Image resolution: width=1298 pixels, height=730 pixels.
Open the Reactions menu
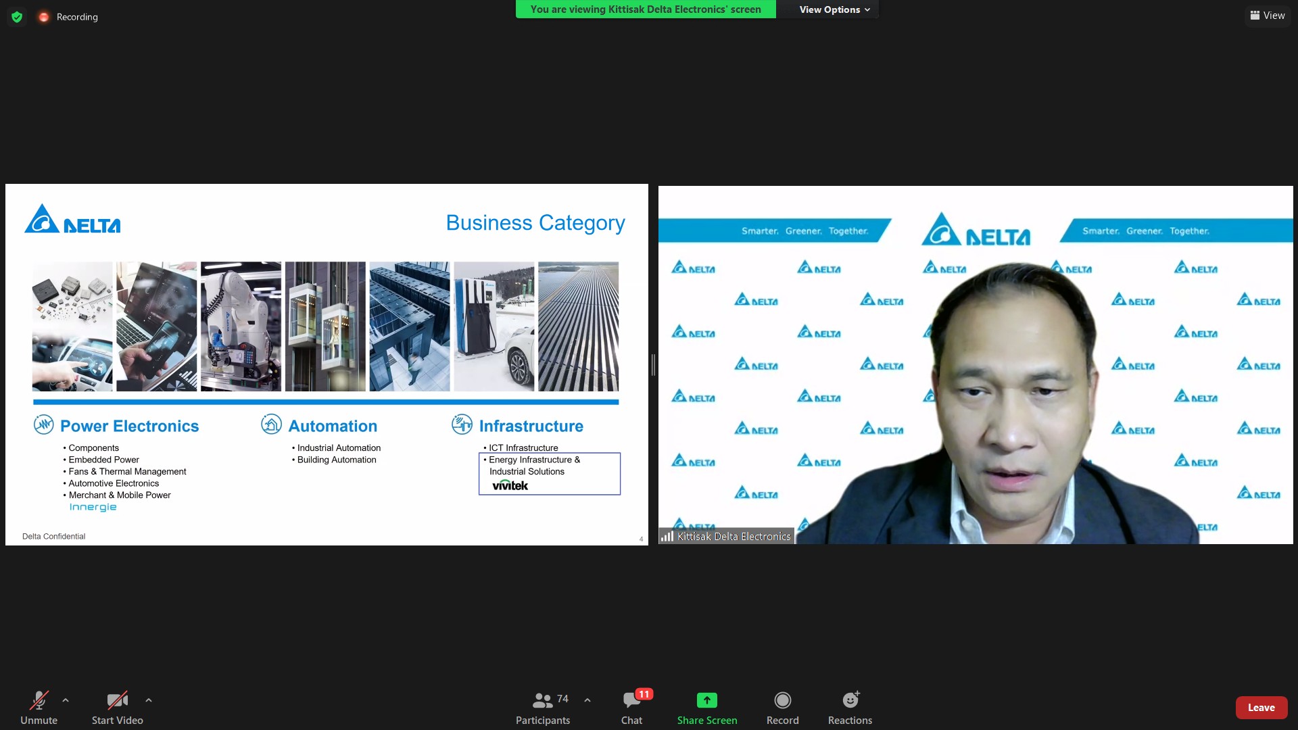click(x=850, y=707)
